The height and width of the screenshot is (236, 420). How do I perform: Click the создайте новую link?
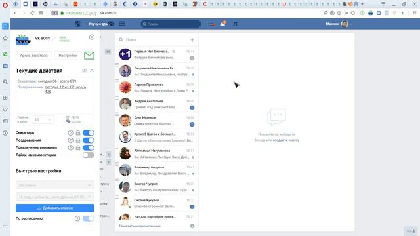(x=285, y=140)
